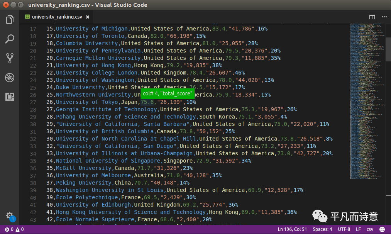Click the feedback smiley icon
This screenshot has height=234, width=391.
pos(382,229)
